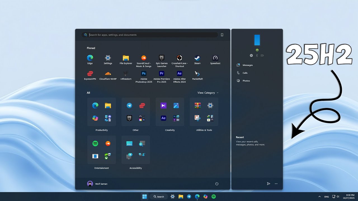This screenshot has width=358, height=201.
Task: Open the Wolf Saman user account menu
Action: point(97,184)
